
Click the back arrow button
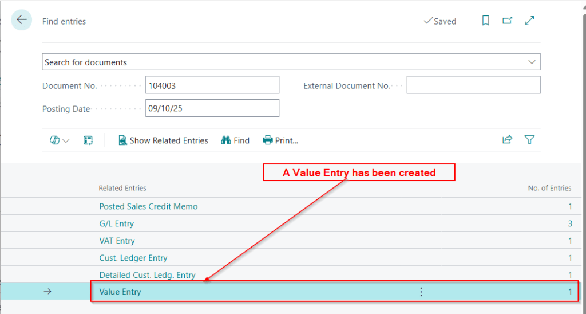(x=22, y=21)
